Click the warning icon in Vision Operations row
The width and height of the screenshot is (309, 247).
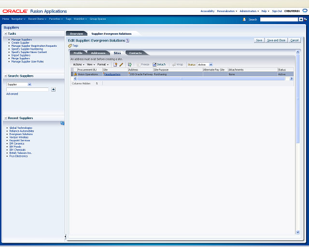pyautogui.click(x=75, y=74)
